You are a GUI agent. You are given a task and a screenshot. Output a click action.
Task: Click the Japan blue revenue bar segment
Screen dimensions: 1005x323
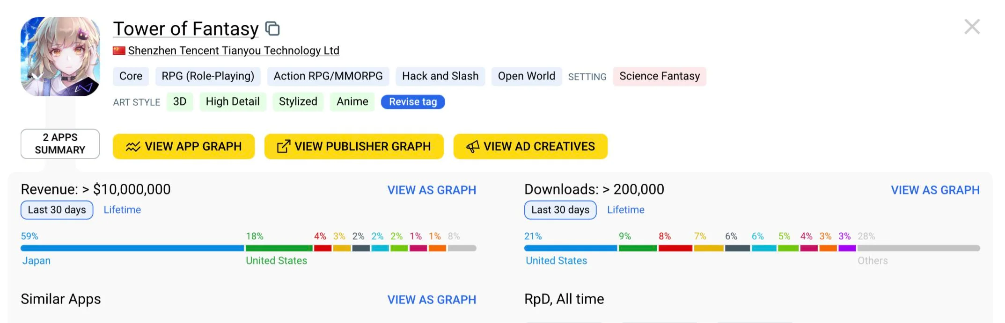tap(132, 248)
